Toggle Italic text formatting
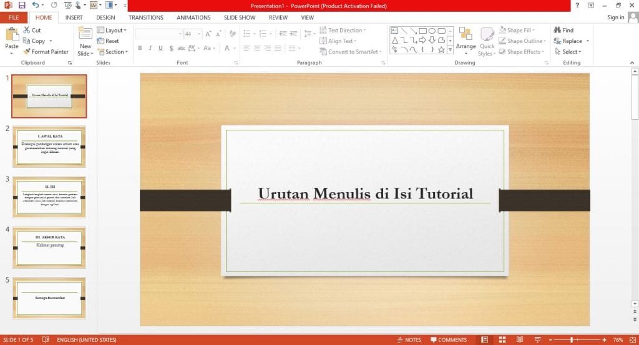The image size is (639, 345). [x=150, y=48]
